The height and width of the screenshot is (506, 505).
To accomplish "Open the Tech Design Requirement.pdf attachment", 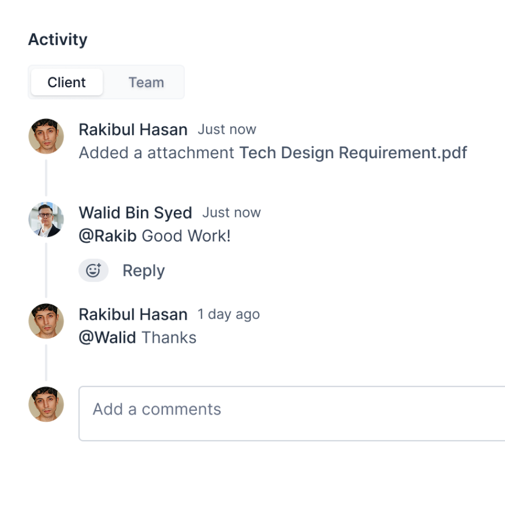I will tap(353, 153).
